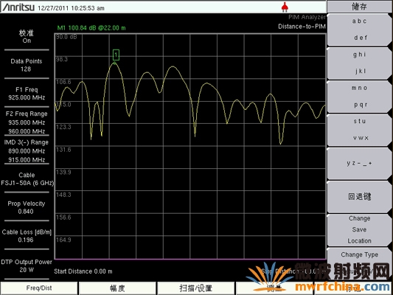The height and width of the screenshot is (295, 393).
Task: Click the 回退键 backspace key
Action: [x=359, y=197]
